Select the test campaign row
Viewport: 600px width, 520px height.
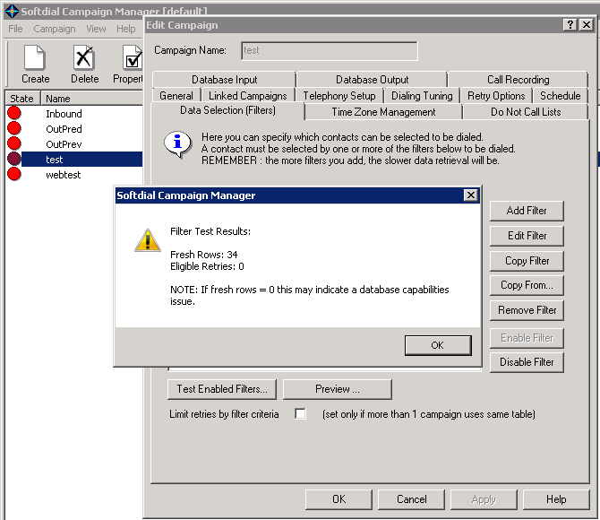click(74, 160)
